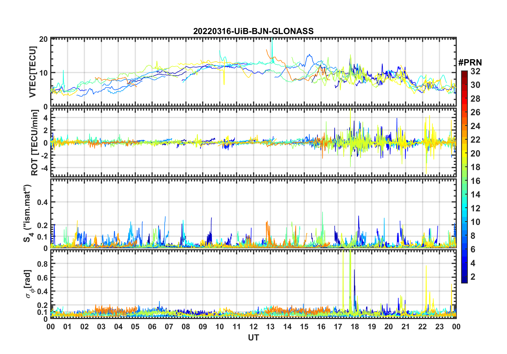Screen dimensions: 507x354
Task: Select colorbar tick label 12
Action: [x=475, y=208]
